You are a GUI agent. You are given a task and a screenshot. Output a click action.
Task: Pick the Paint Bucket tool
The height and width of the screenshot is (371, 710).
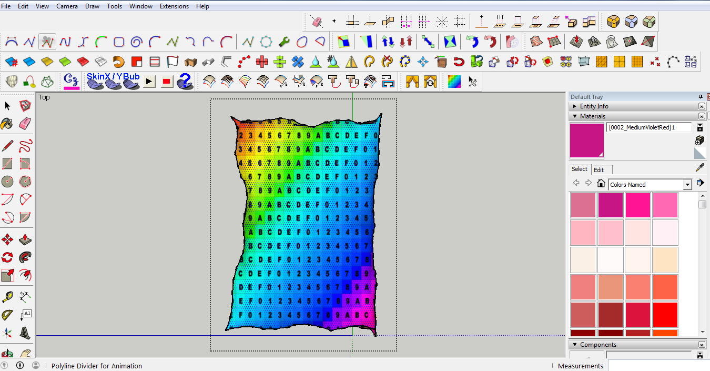point(7,124)
